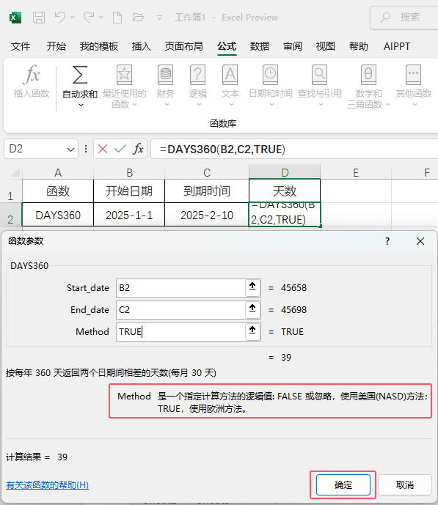Click the fx button beside formula bar

[138, 149]
